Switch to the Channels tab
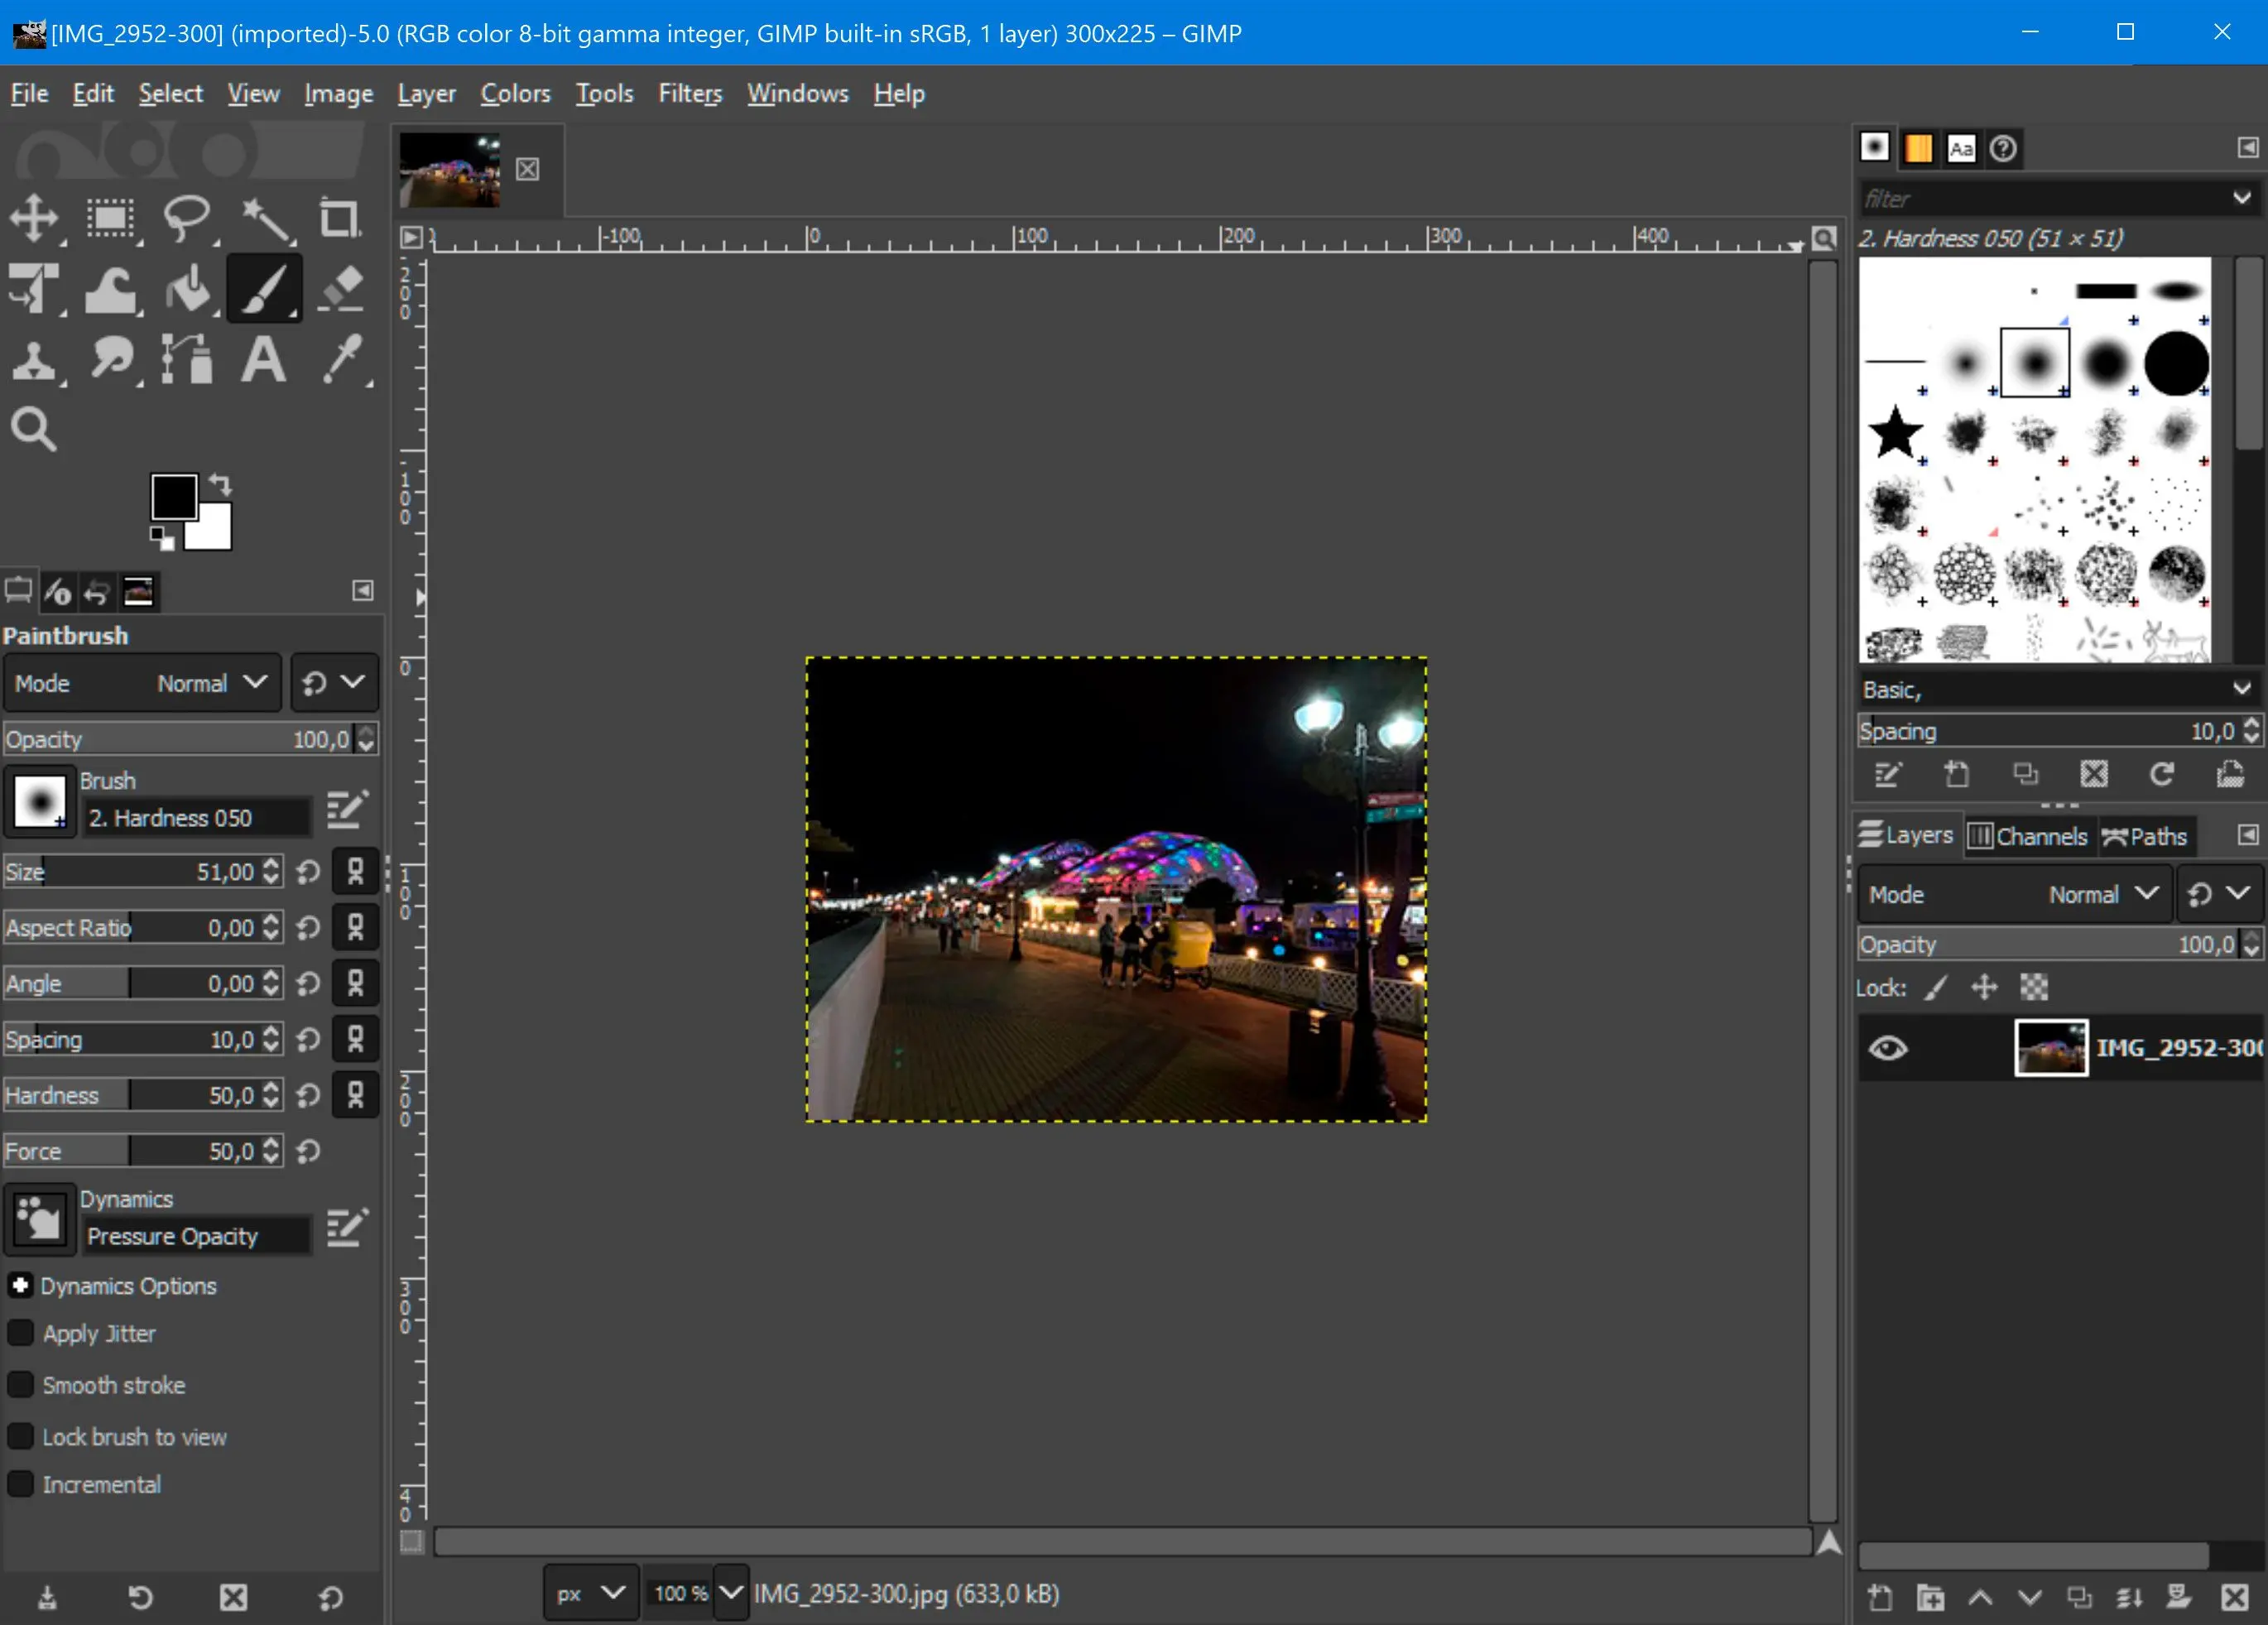 (x=2027, y=835)
